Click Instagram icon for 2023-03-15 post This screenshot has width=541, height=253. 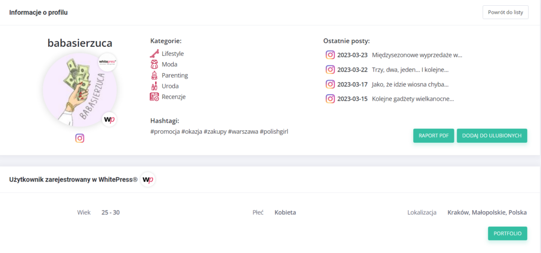click(330, 99)
